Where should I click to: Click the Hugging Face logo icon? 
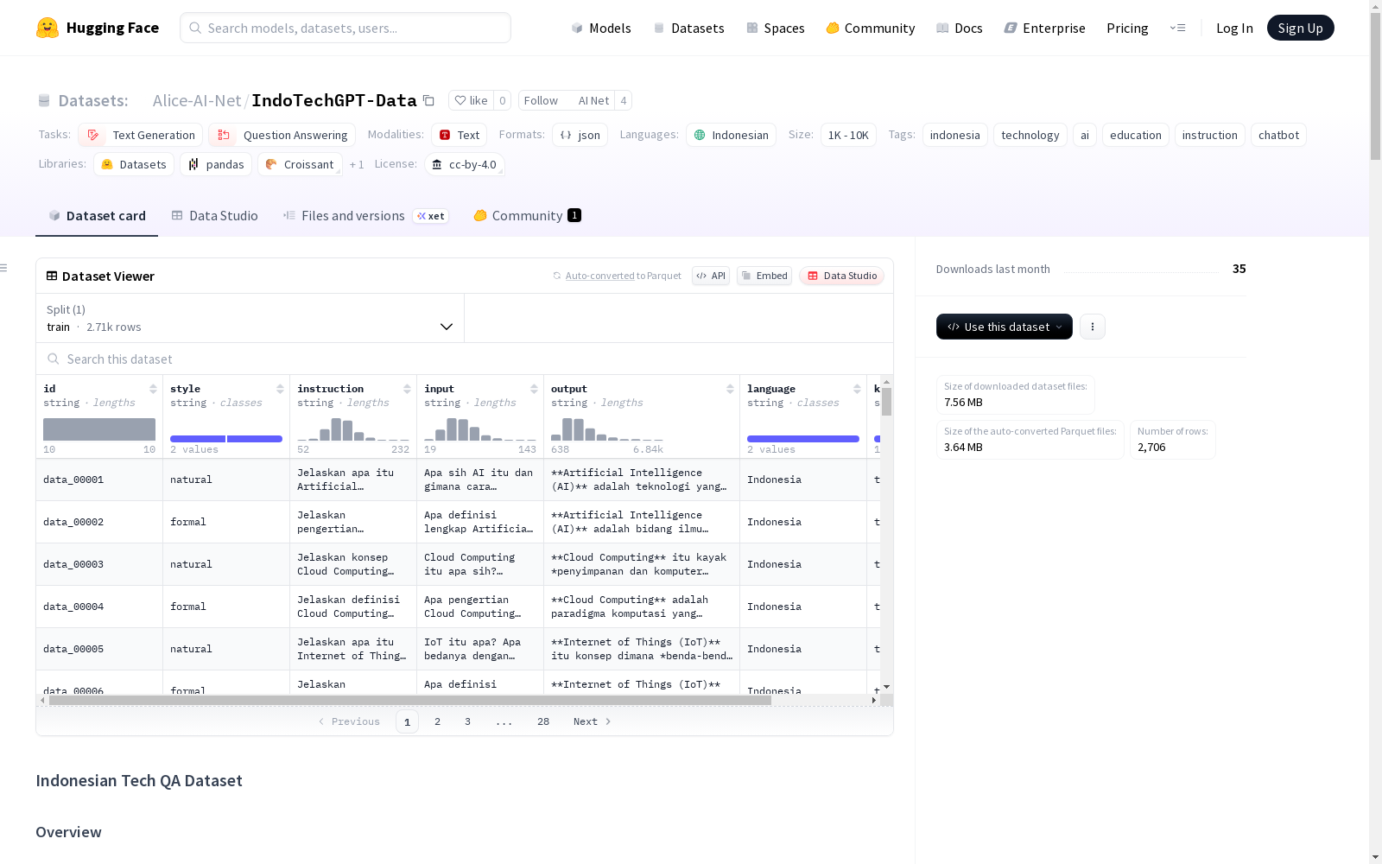point(48,28)
